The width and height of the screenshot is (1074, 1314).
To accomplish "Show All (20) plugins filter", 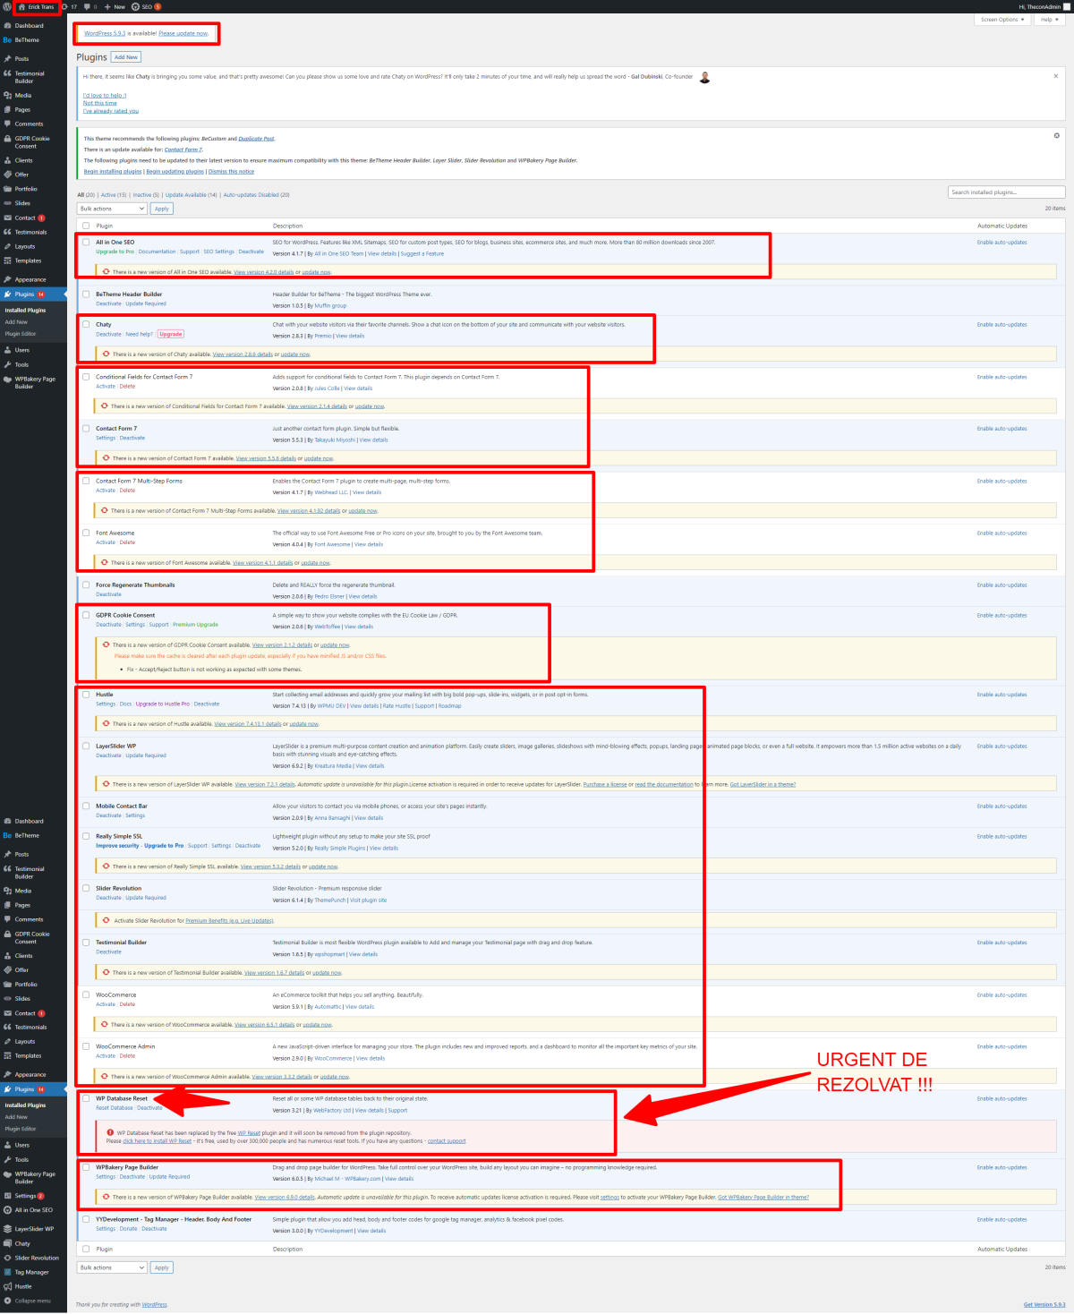I will point(86,194).
